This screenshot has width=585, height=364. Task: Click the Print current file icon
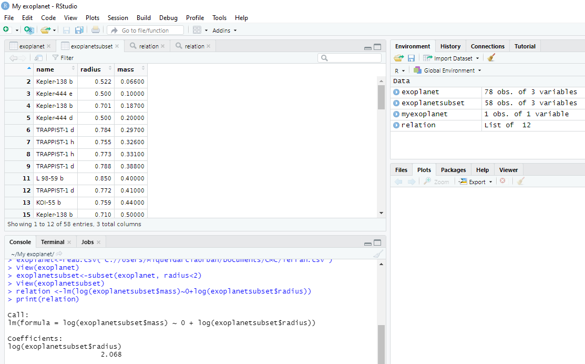(95, 30)
